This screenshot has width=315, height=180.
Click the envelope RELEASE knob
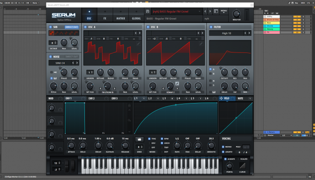click(125, 145)
